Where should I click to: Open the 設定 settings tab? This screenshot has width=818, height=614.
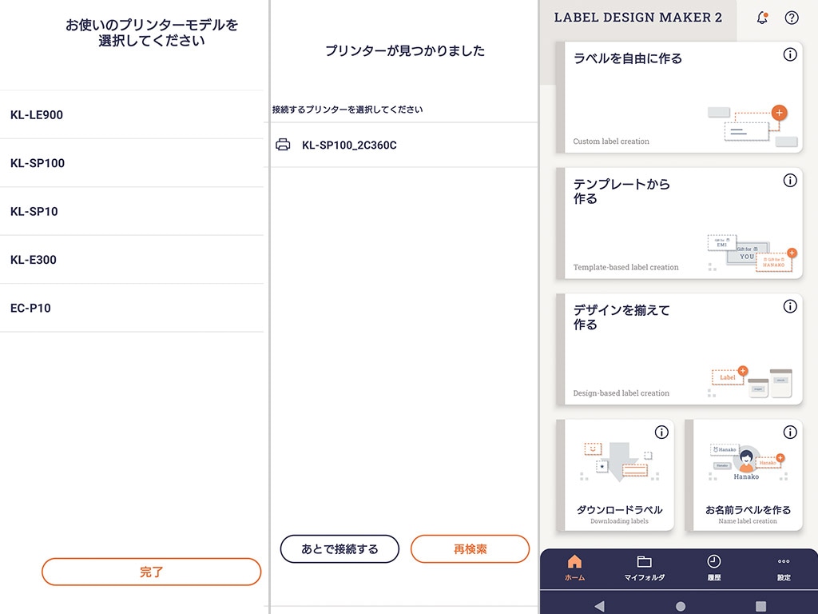pos(784,568)
